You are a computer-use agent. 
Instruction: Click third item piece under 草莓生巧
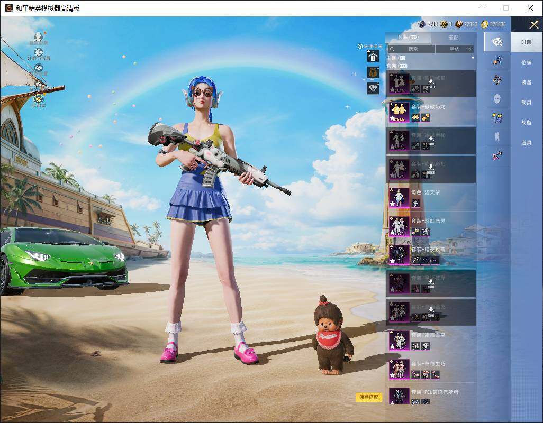[436, 375]
